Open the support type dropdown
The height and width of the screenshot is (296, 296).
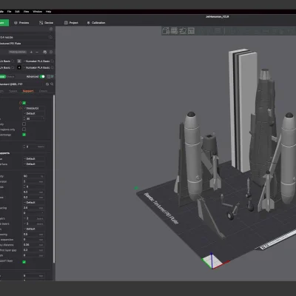coord(34,108)
